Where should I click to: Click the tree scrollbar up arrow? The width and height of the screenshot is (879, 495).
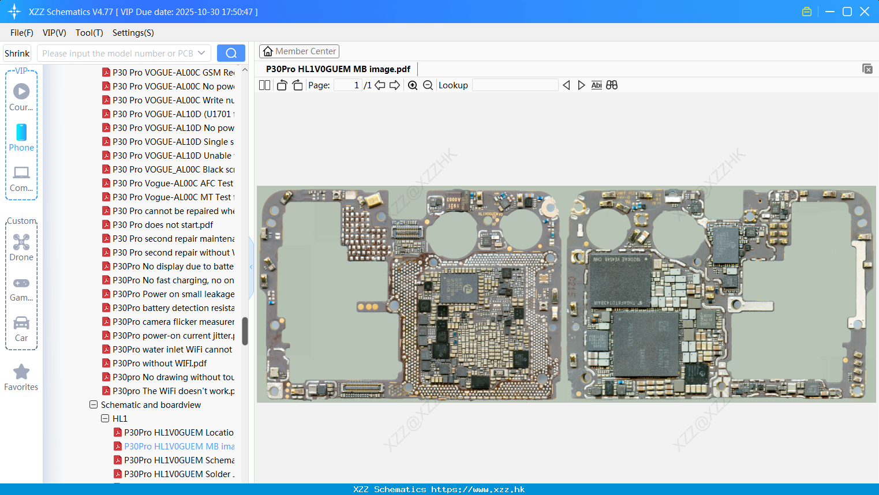click(x=245, y=70)
